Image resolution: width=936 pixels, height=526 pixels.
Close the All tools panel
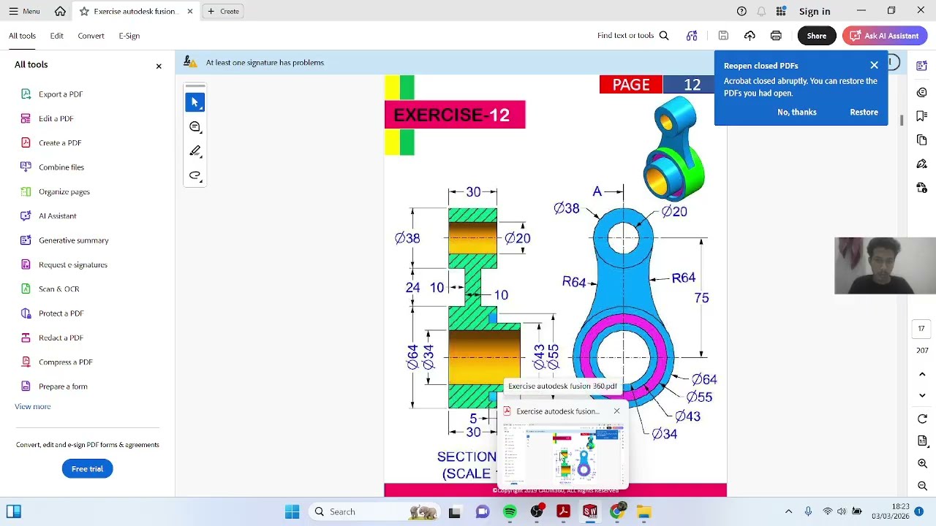[x=159, y=66]
